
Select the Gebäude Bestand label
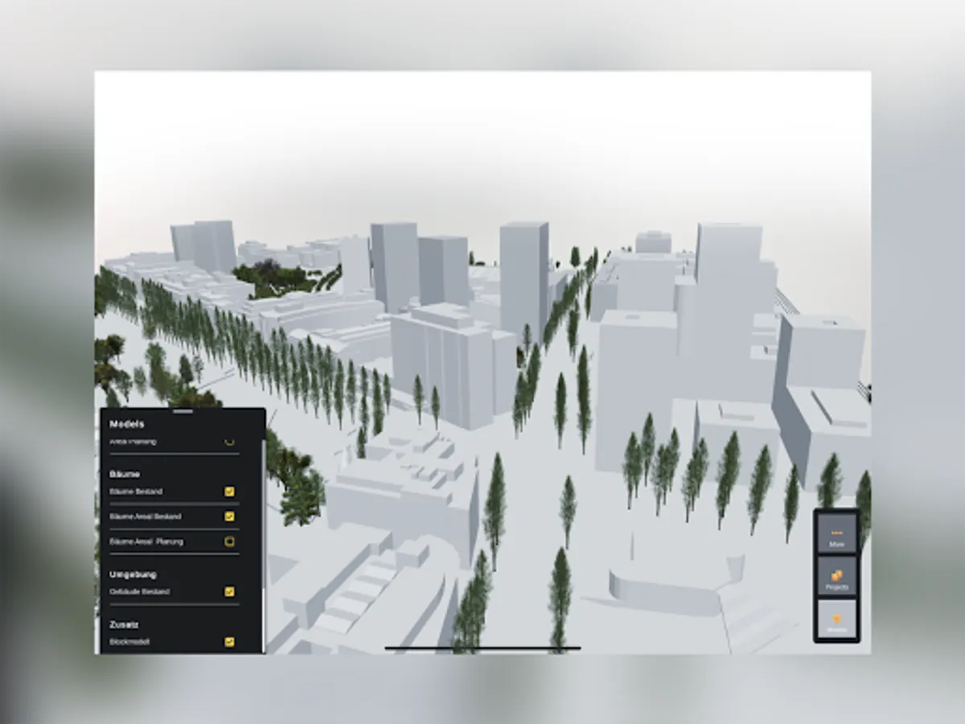(x=139, y=592)
